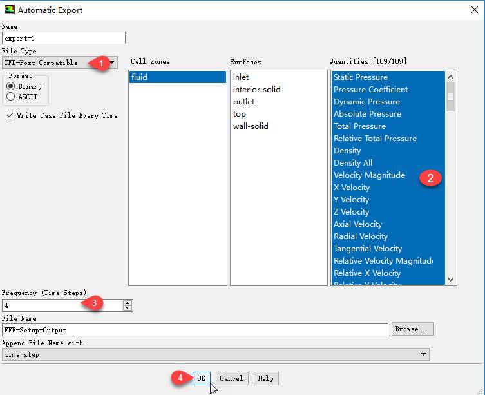Select Static Pressure in Quantities
485x395 pixels.
(361, 77)
